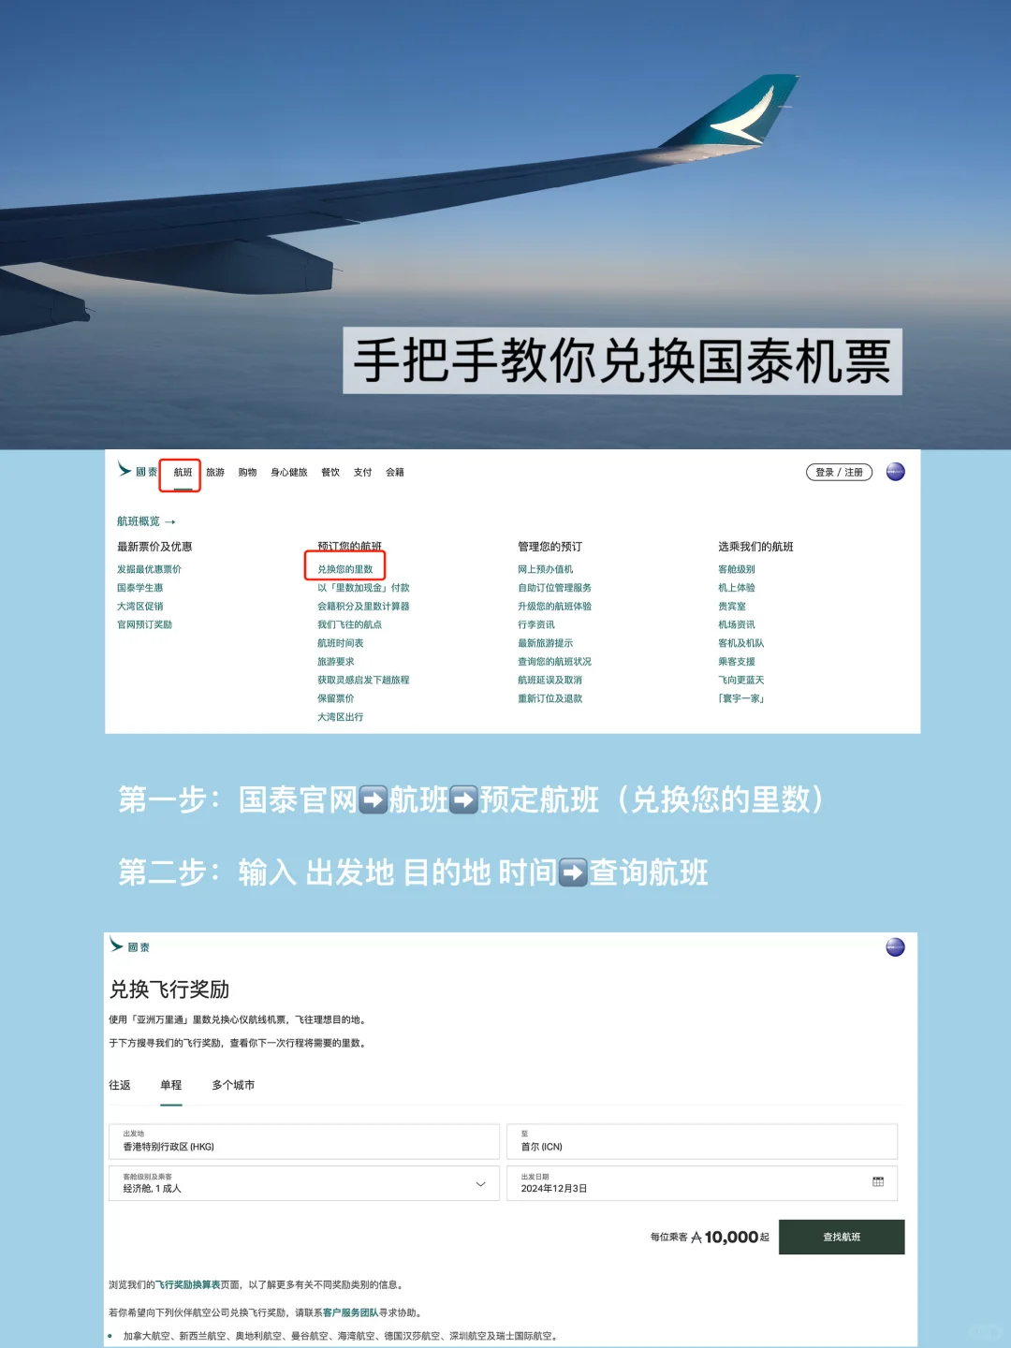
Task: Open 查询您的航班状况 link
Action: pos(555,662)
